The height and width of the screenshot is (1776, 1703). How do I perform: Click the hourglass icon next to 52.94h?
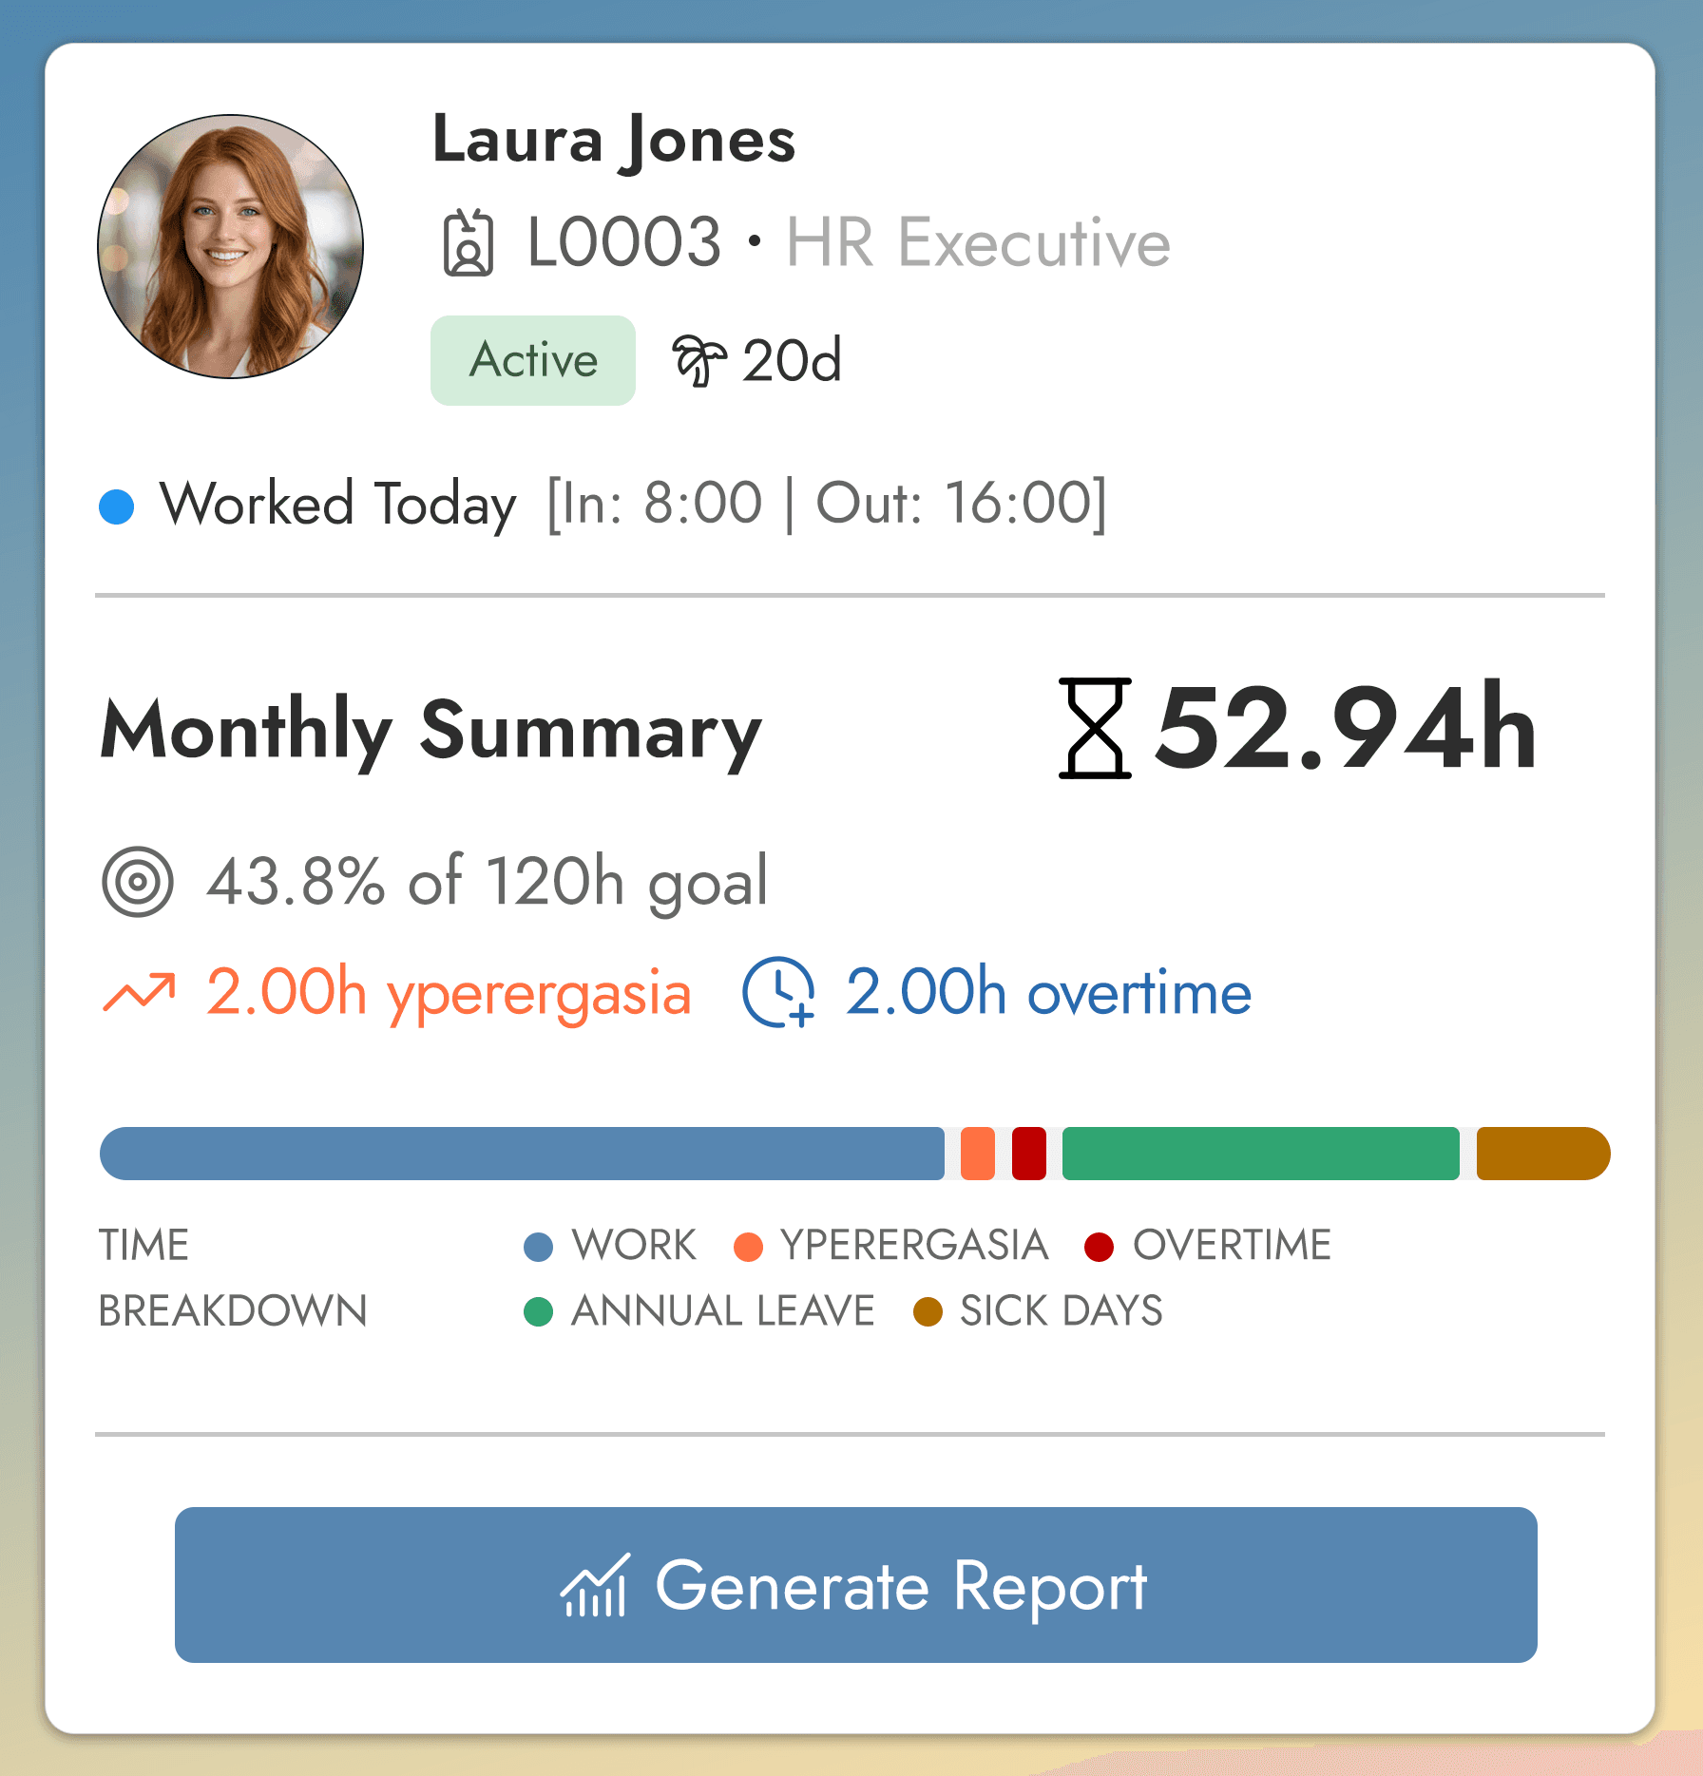pos(1093,730)
